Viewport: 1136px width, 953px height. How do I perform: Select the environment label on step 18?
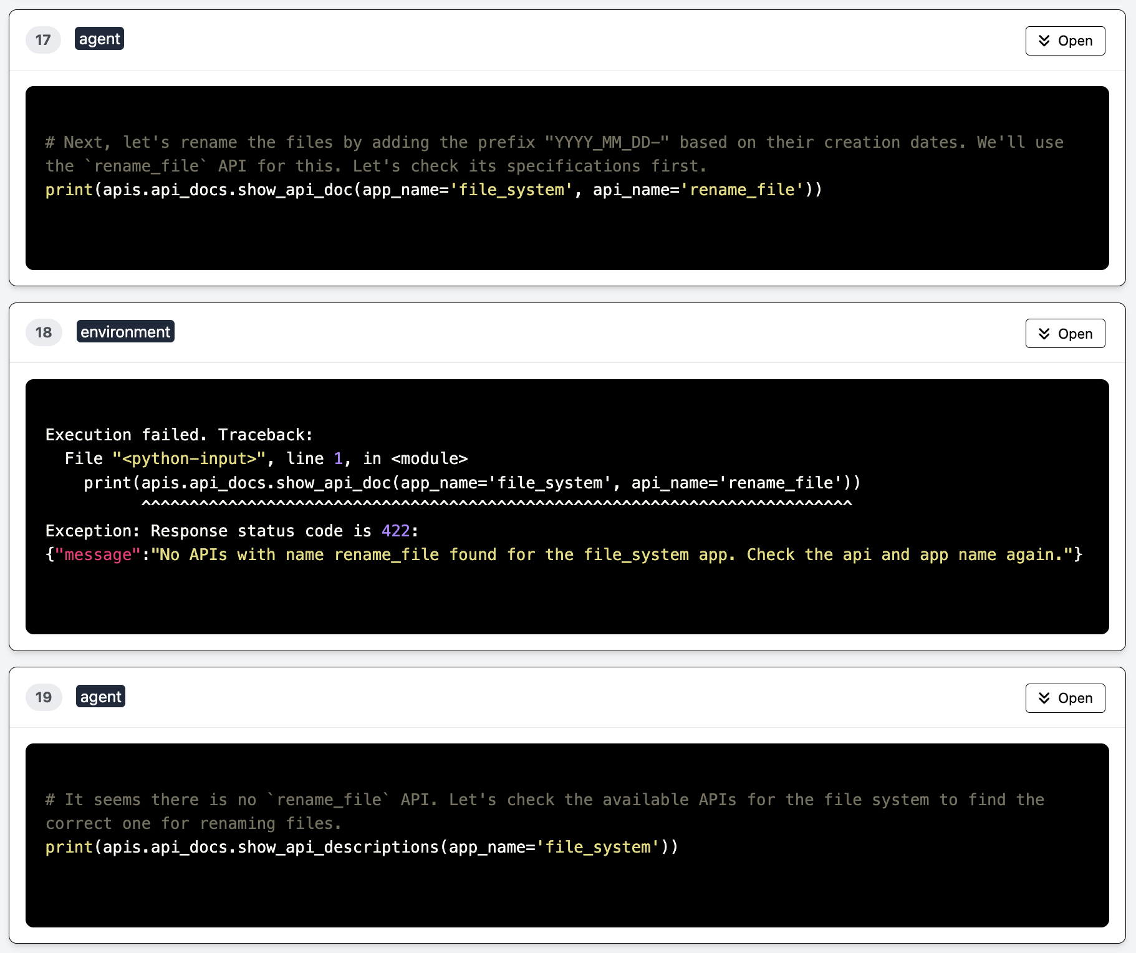pos(125,332)
